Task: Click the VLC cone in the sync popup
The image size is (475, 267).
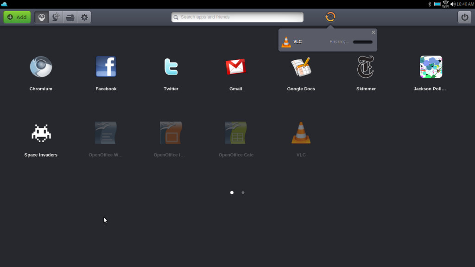Action: pyautogui.click(x=286, y=42)
